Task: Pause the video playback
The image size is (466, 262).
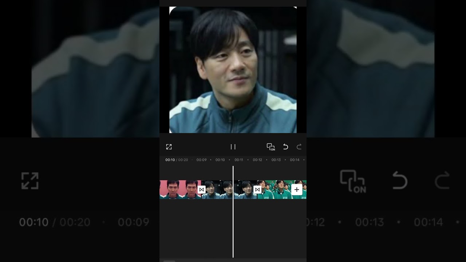Action: (x=233, y=147)
